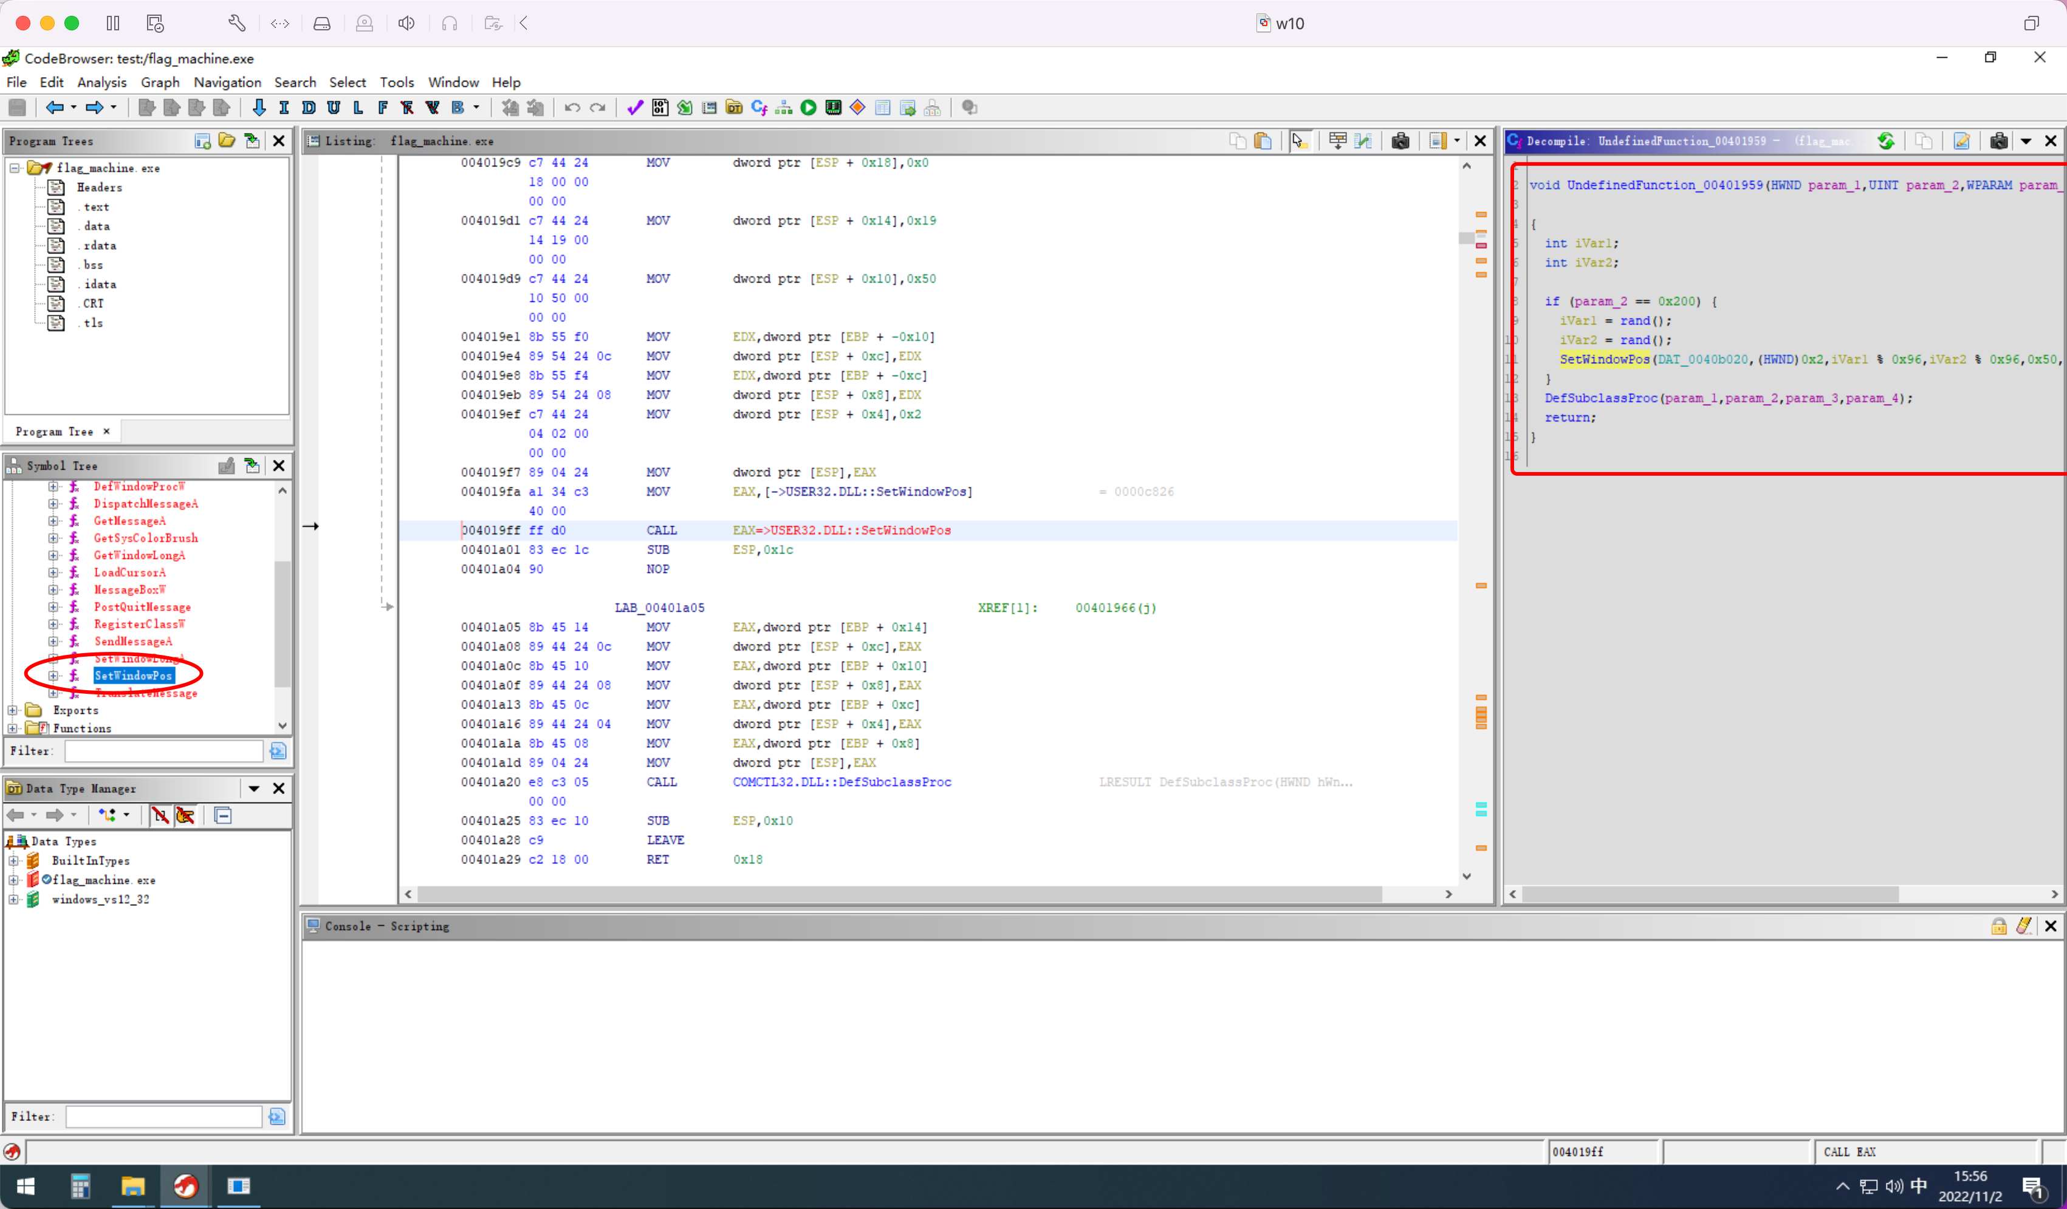Toggle the filter pointers icon in Data Type Manager
The width and height of the screenshot is (2067, 1209).
[185, 815]
